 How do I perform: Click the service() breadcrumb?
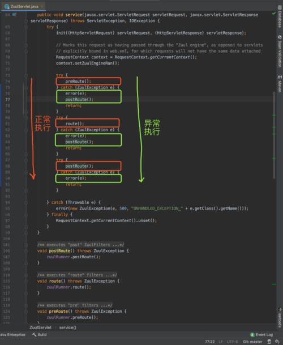pyautogui.click(x=68, y=327)
